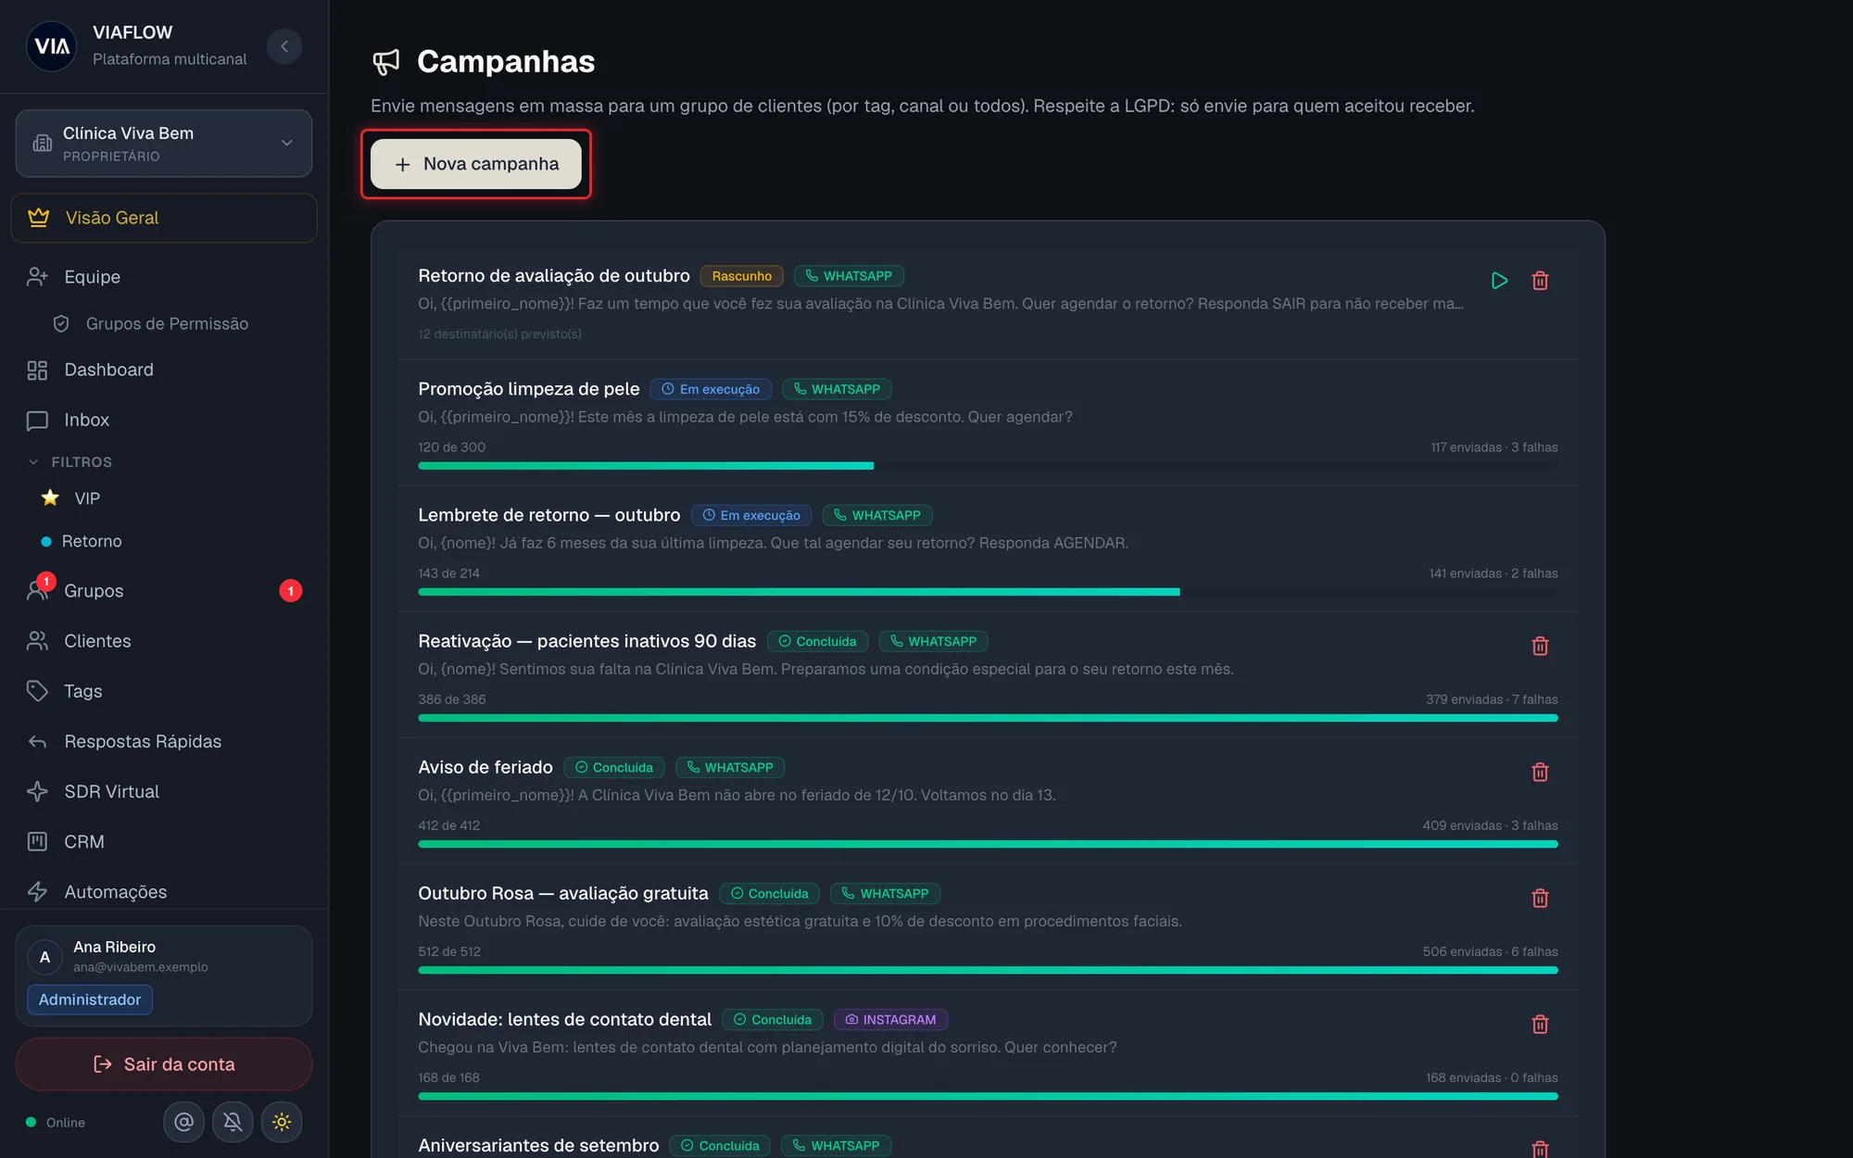Collapse the sidebar with the chevron button
This screenshot has height=1158, width=1853.
[x=284, y=46]
